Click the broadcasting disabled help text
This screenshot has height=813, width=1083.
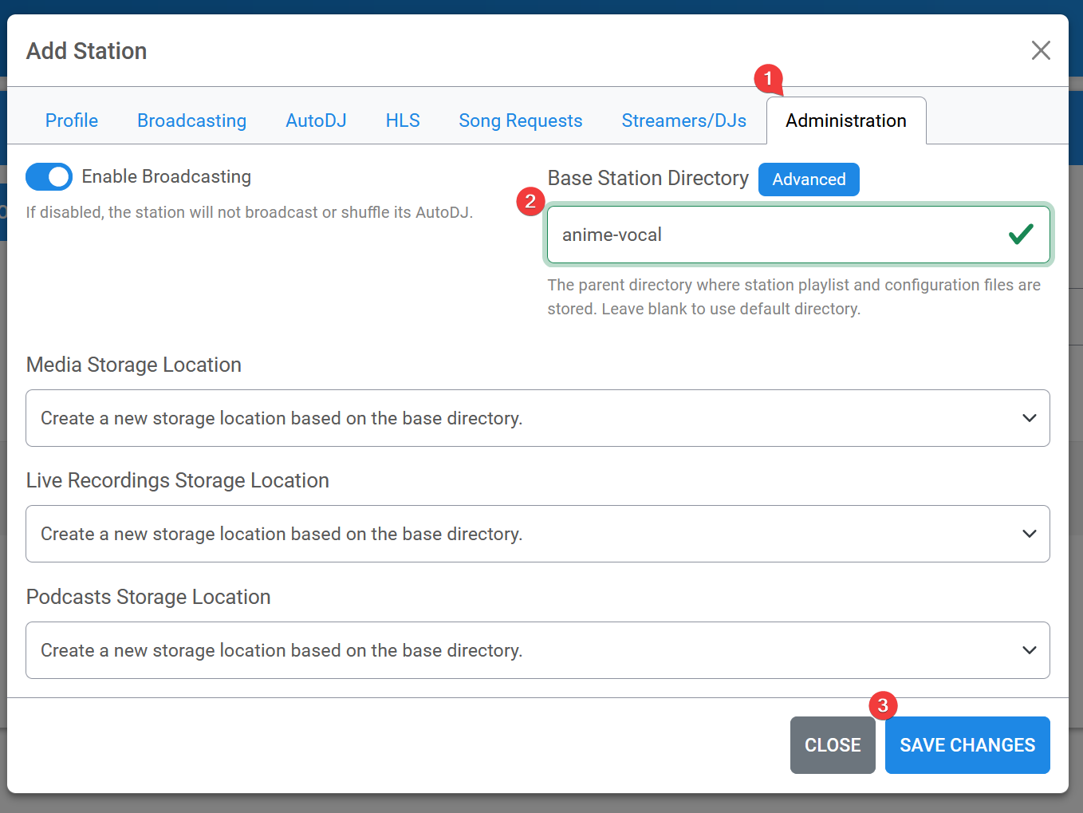(x=250, y=212)
